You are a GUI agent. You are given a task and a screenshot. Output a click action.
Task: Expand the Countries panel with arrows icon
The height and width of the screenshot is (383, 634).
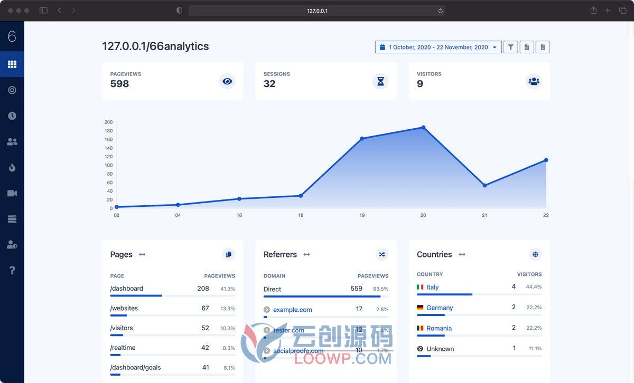point(462,254)
